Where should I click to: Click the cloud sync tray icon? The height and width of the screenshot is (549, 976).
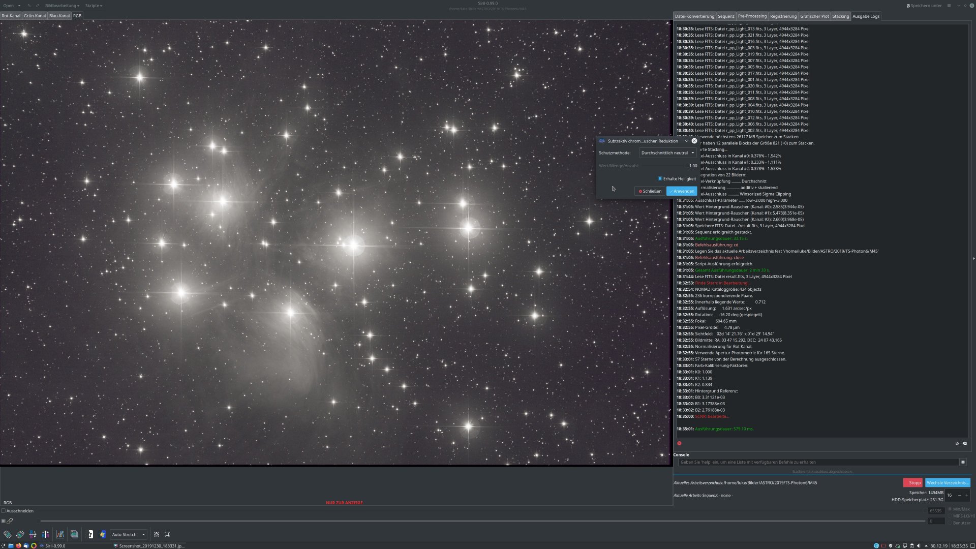click(x=898, y=546)
